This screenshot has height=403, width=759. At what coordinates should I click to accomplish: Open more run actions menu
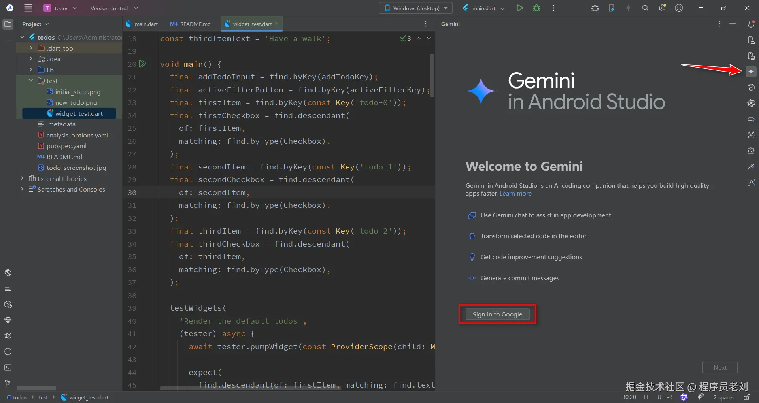(553, 8)
